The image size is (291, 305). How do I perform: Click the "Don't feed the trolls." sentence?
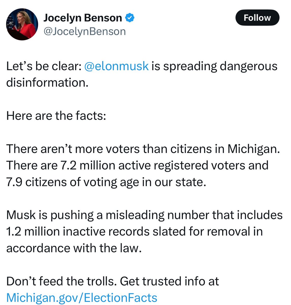tap(62, 281)
